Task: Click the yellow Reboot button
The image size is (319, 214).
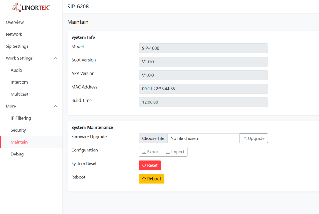Action: 151,179
